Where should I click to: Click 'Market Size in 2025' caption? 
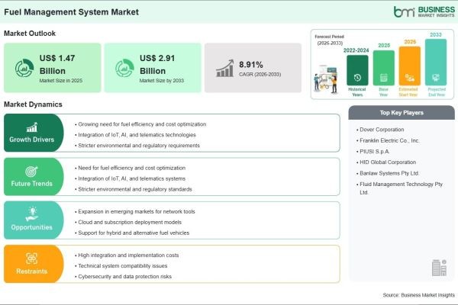tap(61, 81)
